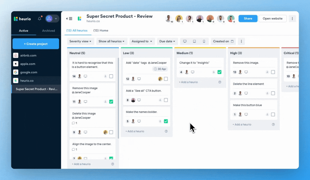Viewport: 310px width, 180px height.
Task: Check the "Make this button blue" checkbox
Action: pyautogui.click(x=273, y=114)
